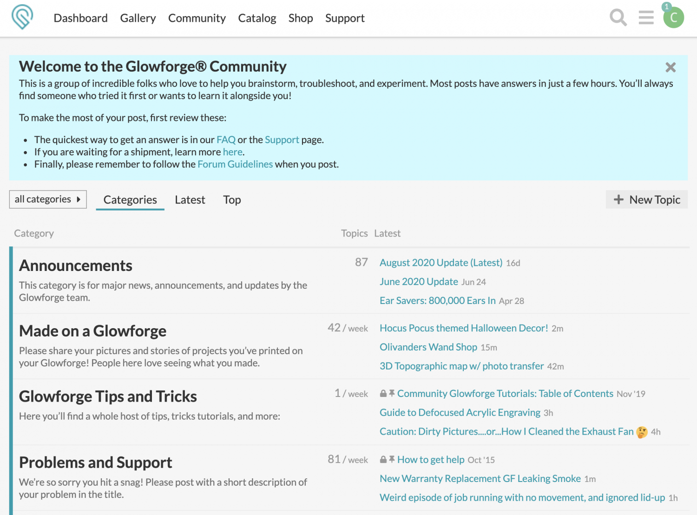Viewport: 697px width, 515px height.
Task: Dismiss the welcome banner with X
Action: click(671, 67)
